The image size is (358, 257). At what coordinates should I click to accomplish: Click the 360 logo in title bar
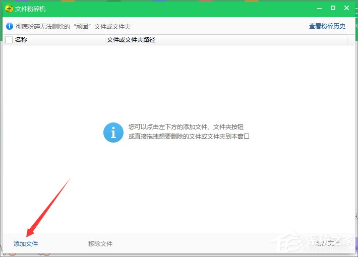pos(9,9)
